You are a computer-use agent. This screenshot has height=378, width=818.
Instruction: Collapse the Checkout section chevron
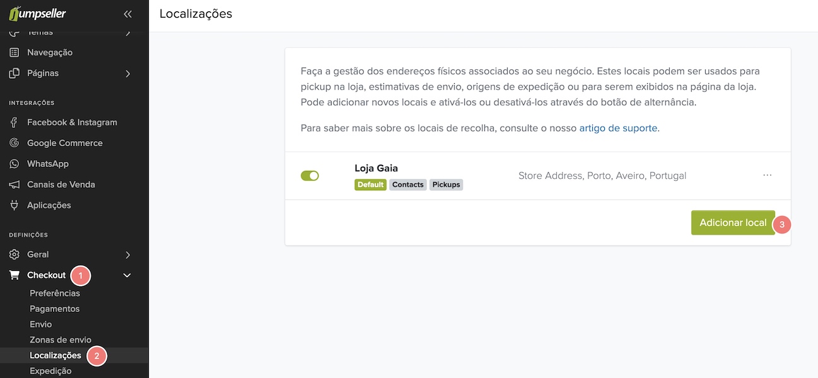pyautogui.click(x=127, y=275)
